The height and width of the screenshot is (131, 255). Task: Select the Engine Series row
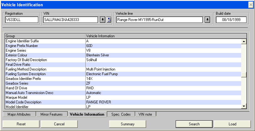coord(123,50)
